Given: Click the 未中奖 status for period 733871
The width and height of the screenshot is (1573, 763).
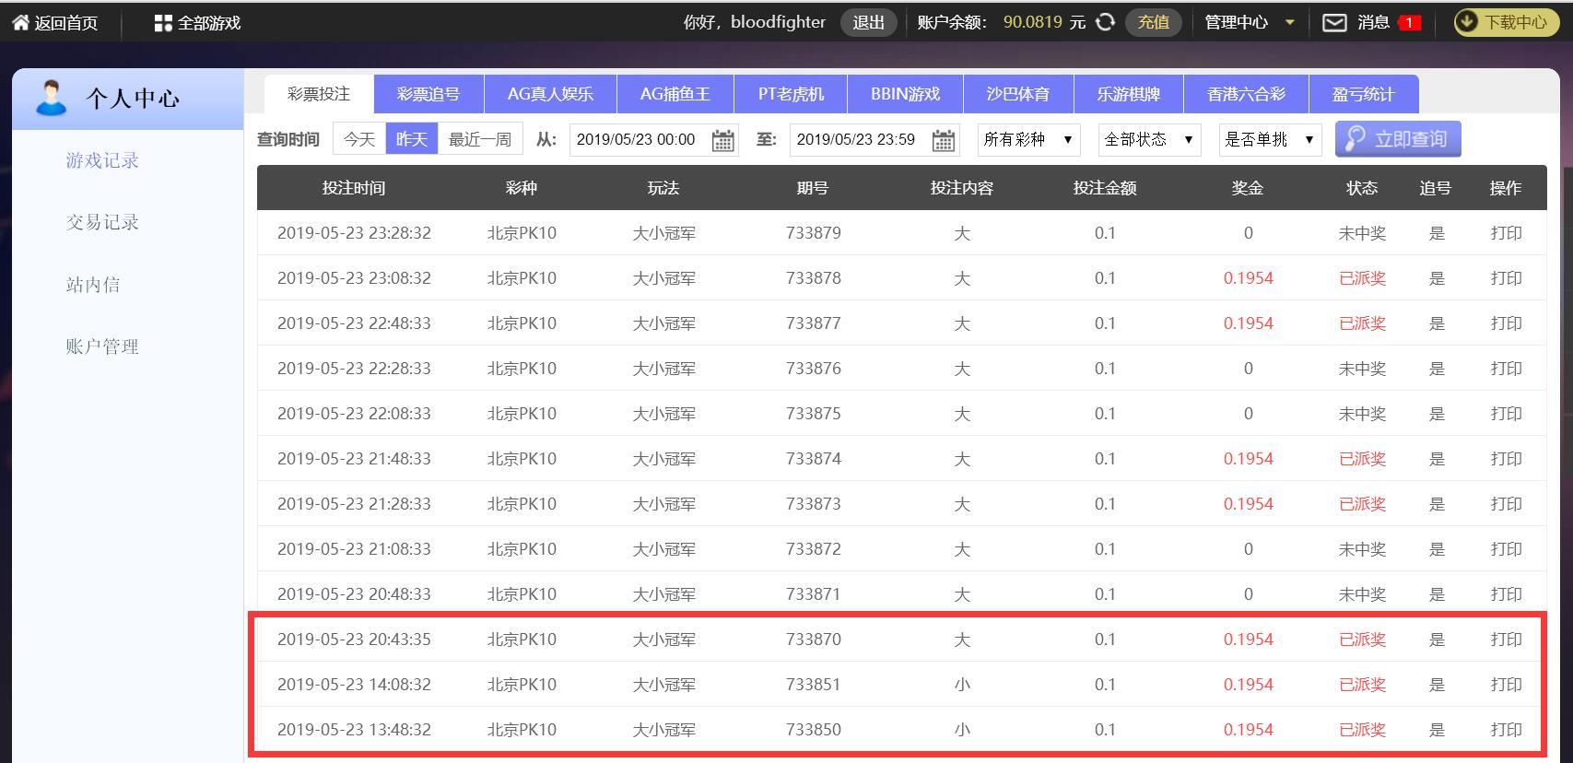Looking at the screenshot, I should click(x=1362, y=594).
